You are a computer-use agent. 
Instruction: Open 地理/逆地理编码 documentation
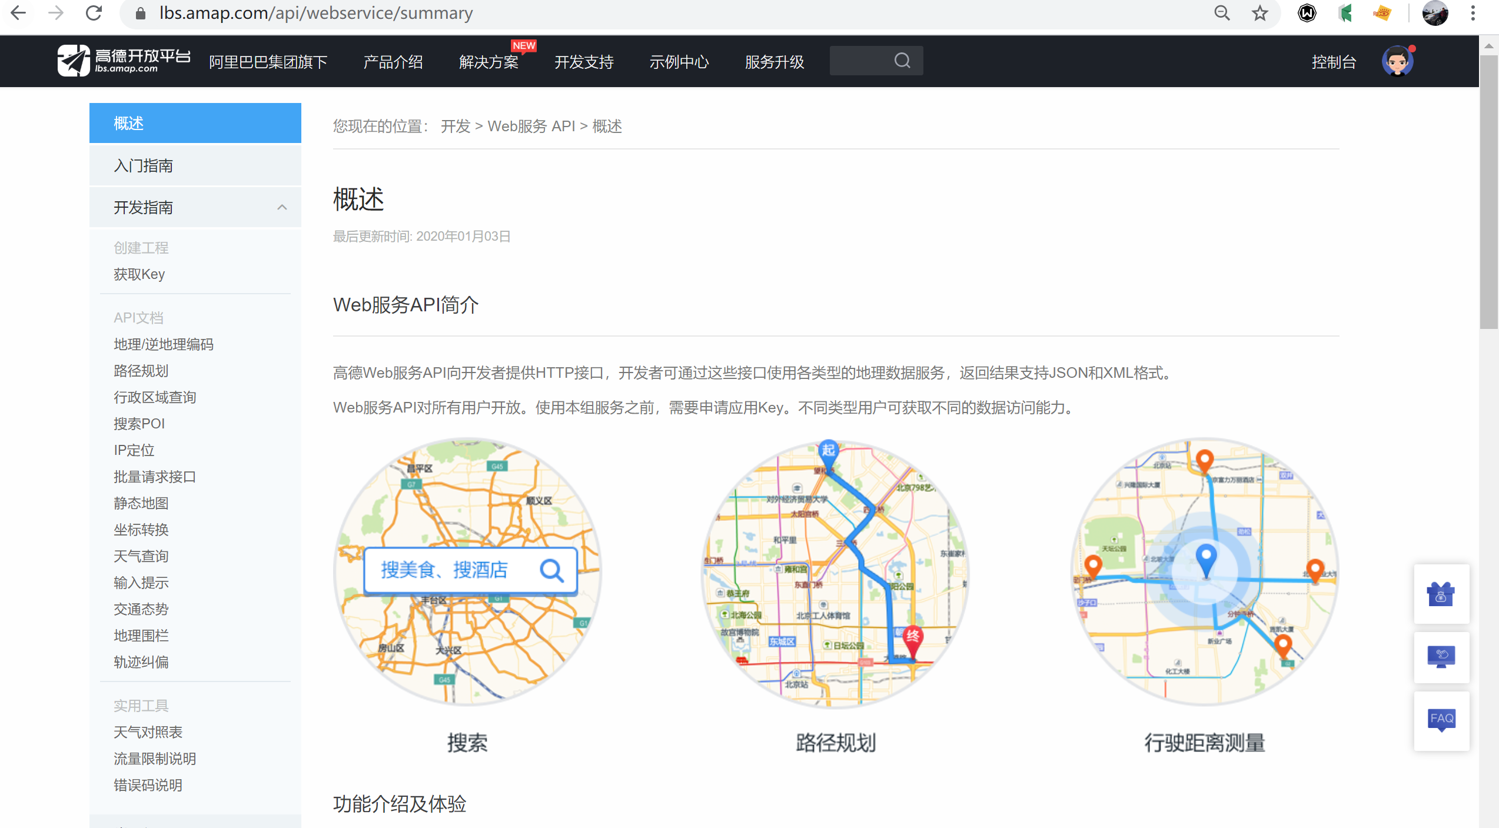pos(164,344)
